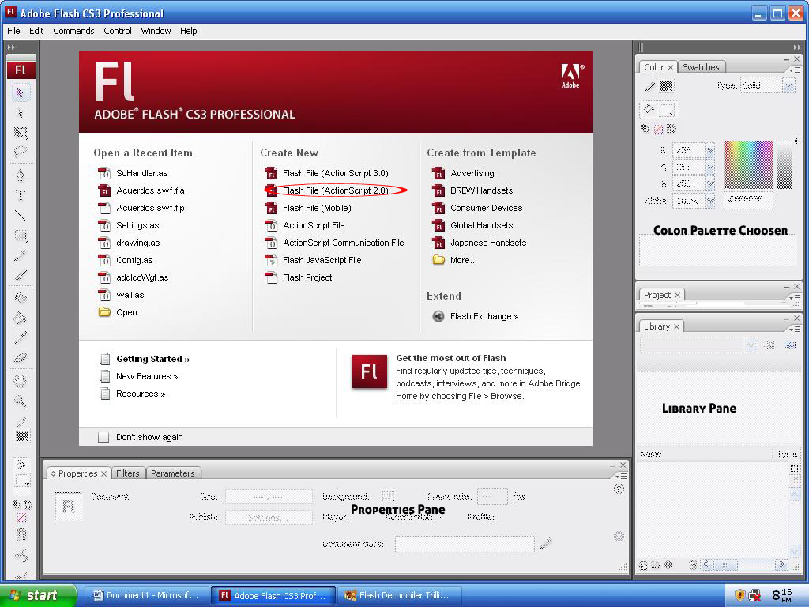This screenshot has height=607, width=809.
Task: Click the Document class input field
Action: [465, 544]
